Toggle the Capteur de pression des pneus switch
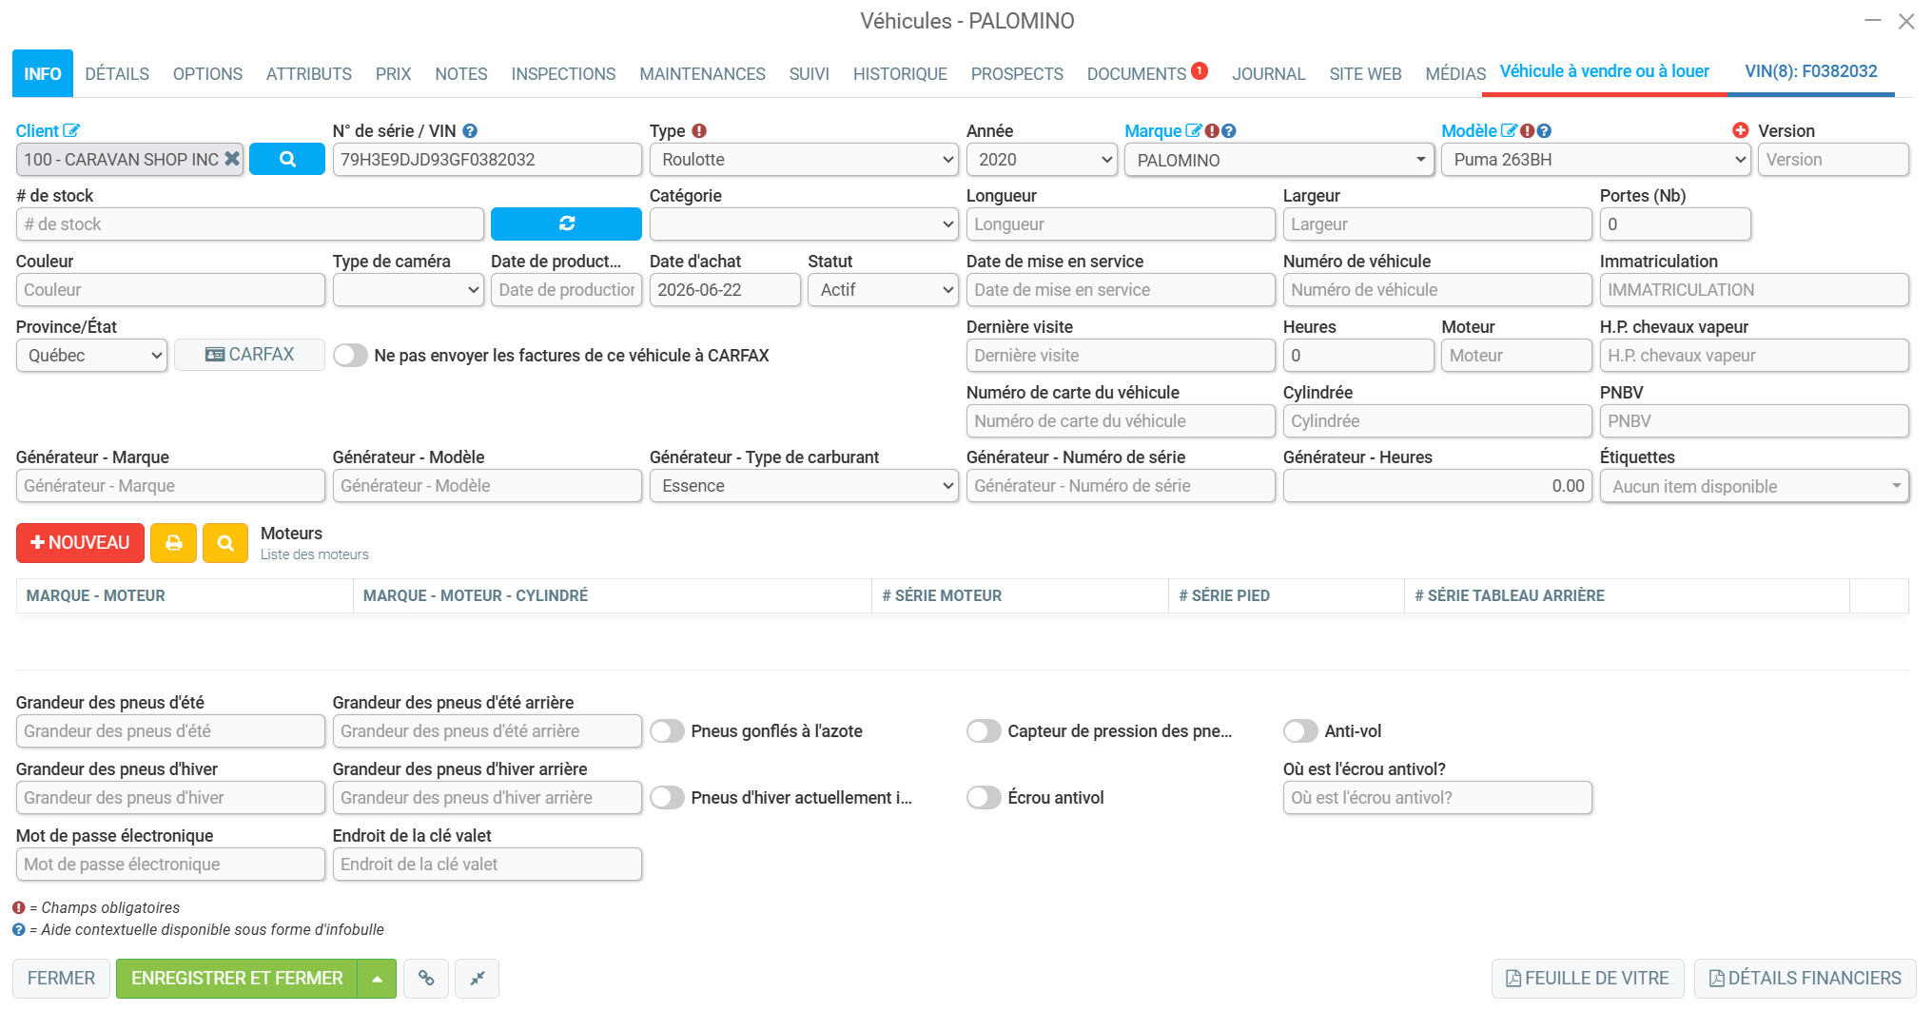The width and height of the screenshot is (1932, 1011). pos(984,731)
